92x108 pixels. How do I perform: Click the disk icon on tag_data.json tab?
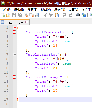(2, 22)
